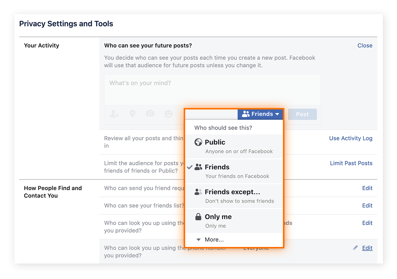Click the What's on your mind field
This screenshot has width=397, height=279.
point(213,89)
